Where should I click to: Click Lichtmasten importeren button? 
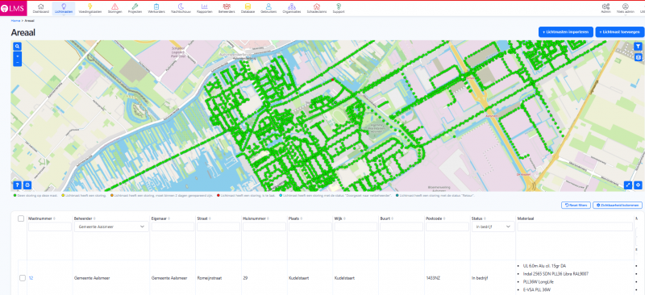(566, 32)
